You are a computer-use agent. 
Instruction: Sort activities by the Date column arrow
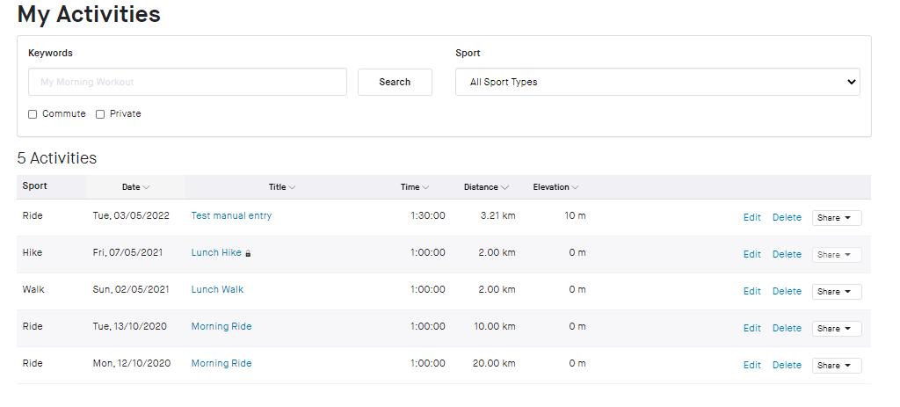[146, 187]
